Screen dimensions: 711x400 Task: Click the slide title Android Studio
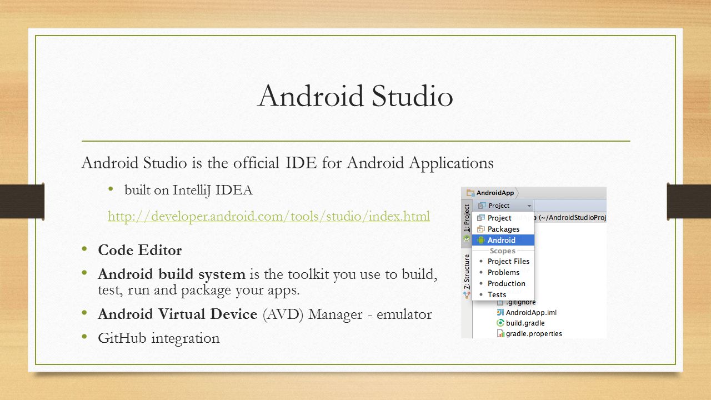coord(355,96)
